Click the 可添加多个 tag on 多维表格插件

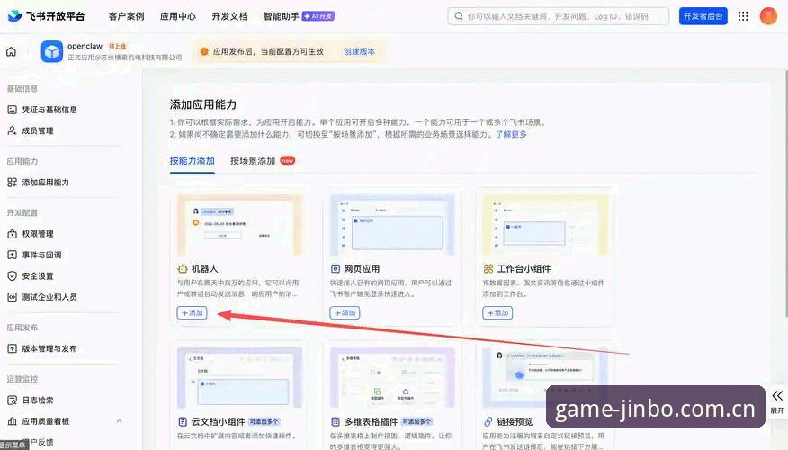pyautogui.click(x=416, y=421)
